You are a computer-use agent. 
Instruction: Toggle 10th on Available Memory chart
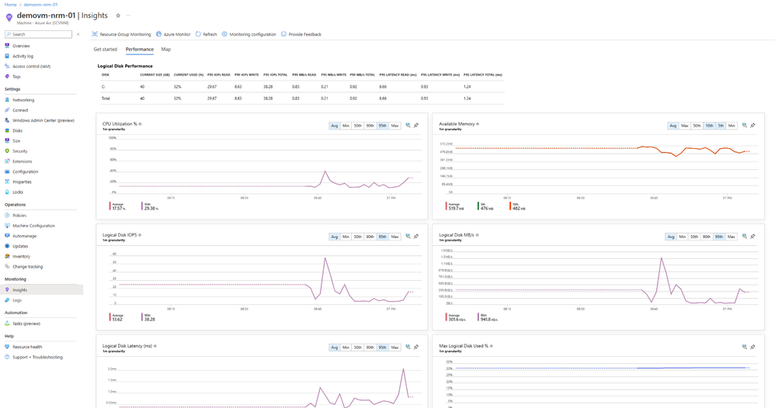point(709,126)
